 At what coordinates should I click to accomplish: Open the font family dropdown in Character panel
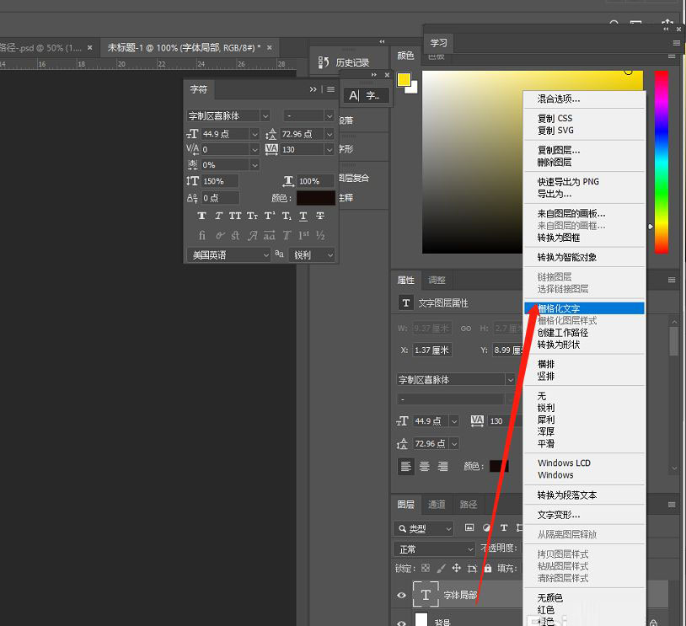pyautogui.click(x=265, y=115)
